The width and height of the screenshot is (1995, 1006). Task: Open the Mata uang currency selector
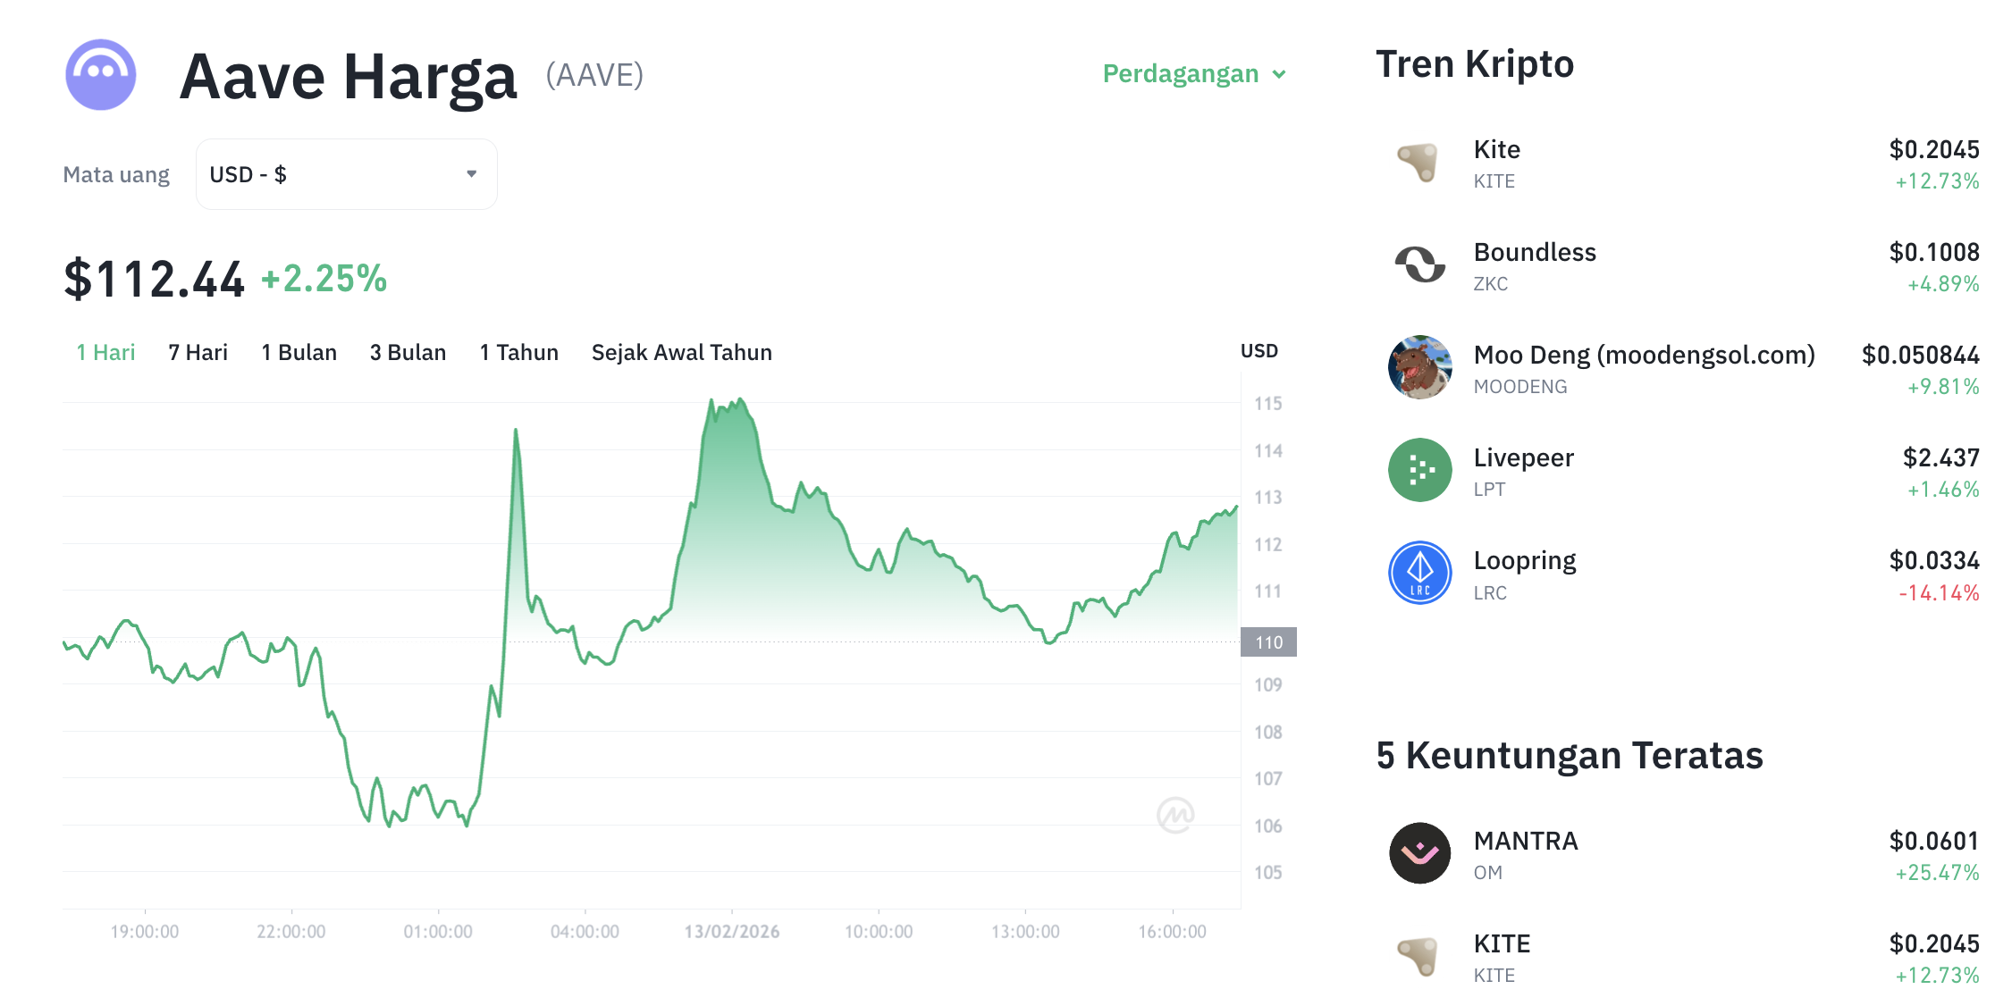point(116,174)
